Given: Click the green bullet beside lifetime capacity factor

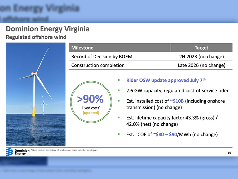Looking at the screenshot, I should point(119,118).
